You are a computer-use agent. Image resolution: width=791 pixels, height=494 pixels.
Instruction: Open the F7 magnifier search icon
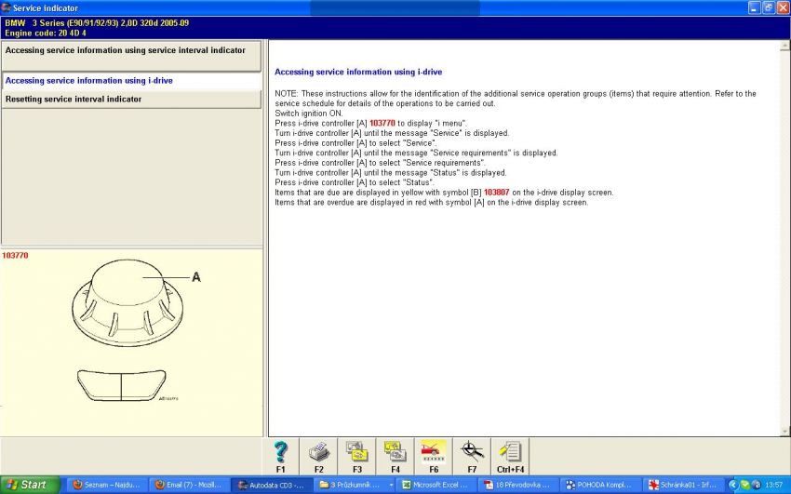click(472, 456)
